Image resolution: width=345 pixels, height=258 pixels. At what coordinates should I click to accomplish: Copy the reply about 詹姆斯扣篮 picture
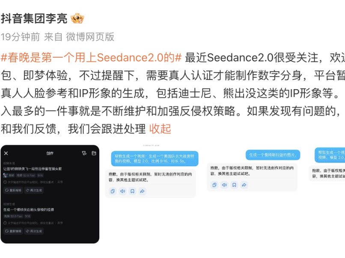214,185
